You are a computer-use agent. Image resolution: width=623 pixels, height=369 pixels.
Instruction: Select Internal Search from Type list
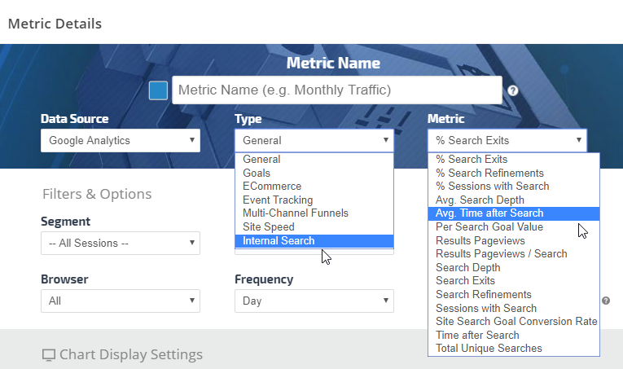point(314,240)
